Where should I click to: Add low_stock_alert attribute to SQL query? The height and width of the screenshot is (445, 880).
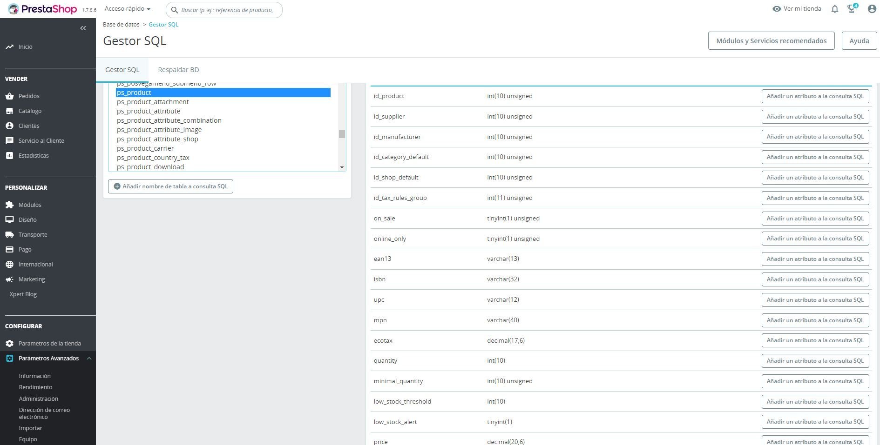[815, 422]
